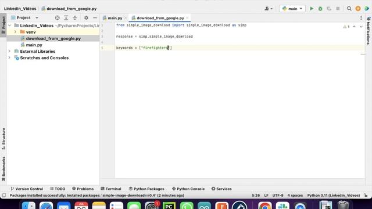Select the venv folder row

point(53,32)
